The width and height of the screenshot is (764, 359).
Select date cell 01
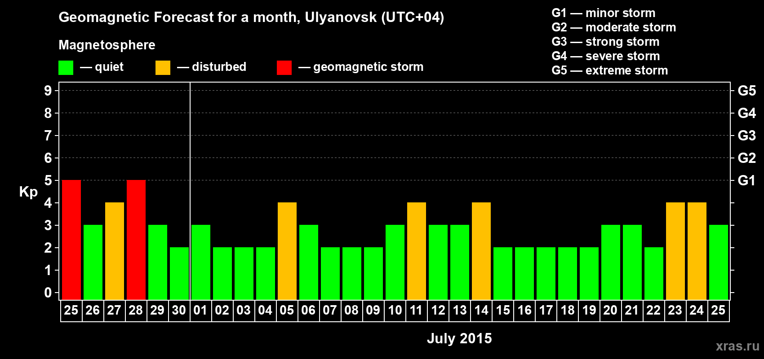click(x=201, y=311)
